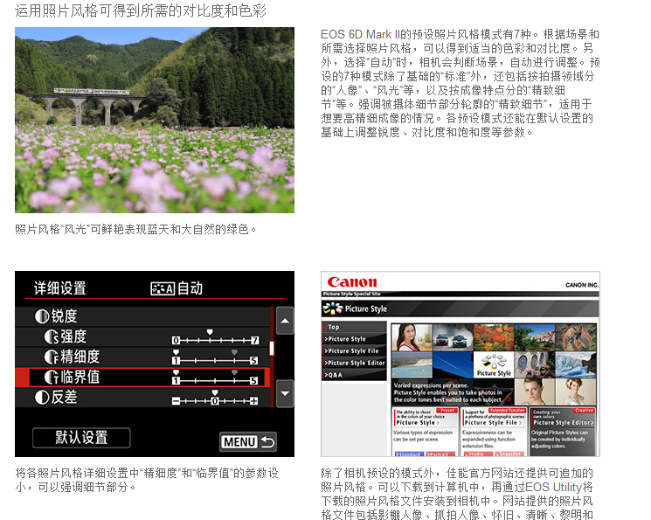The width and height of the screenshot is (651, 520).
Task: Click the portrait woman thumbnail in grid
Action: [x=412, y=337]
